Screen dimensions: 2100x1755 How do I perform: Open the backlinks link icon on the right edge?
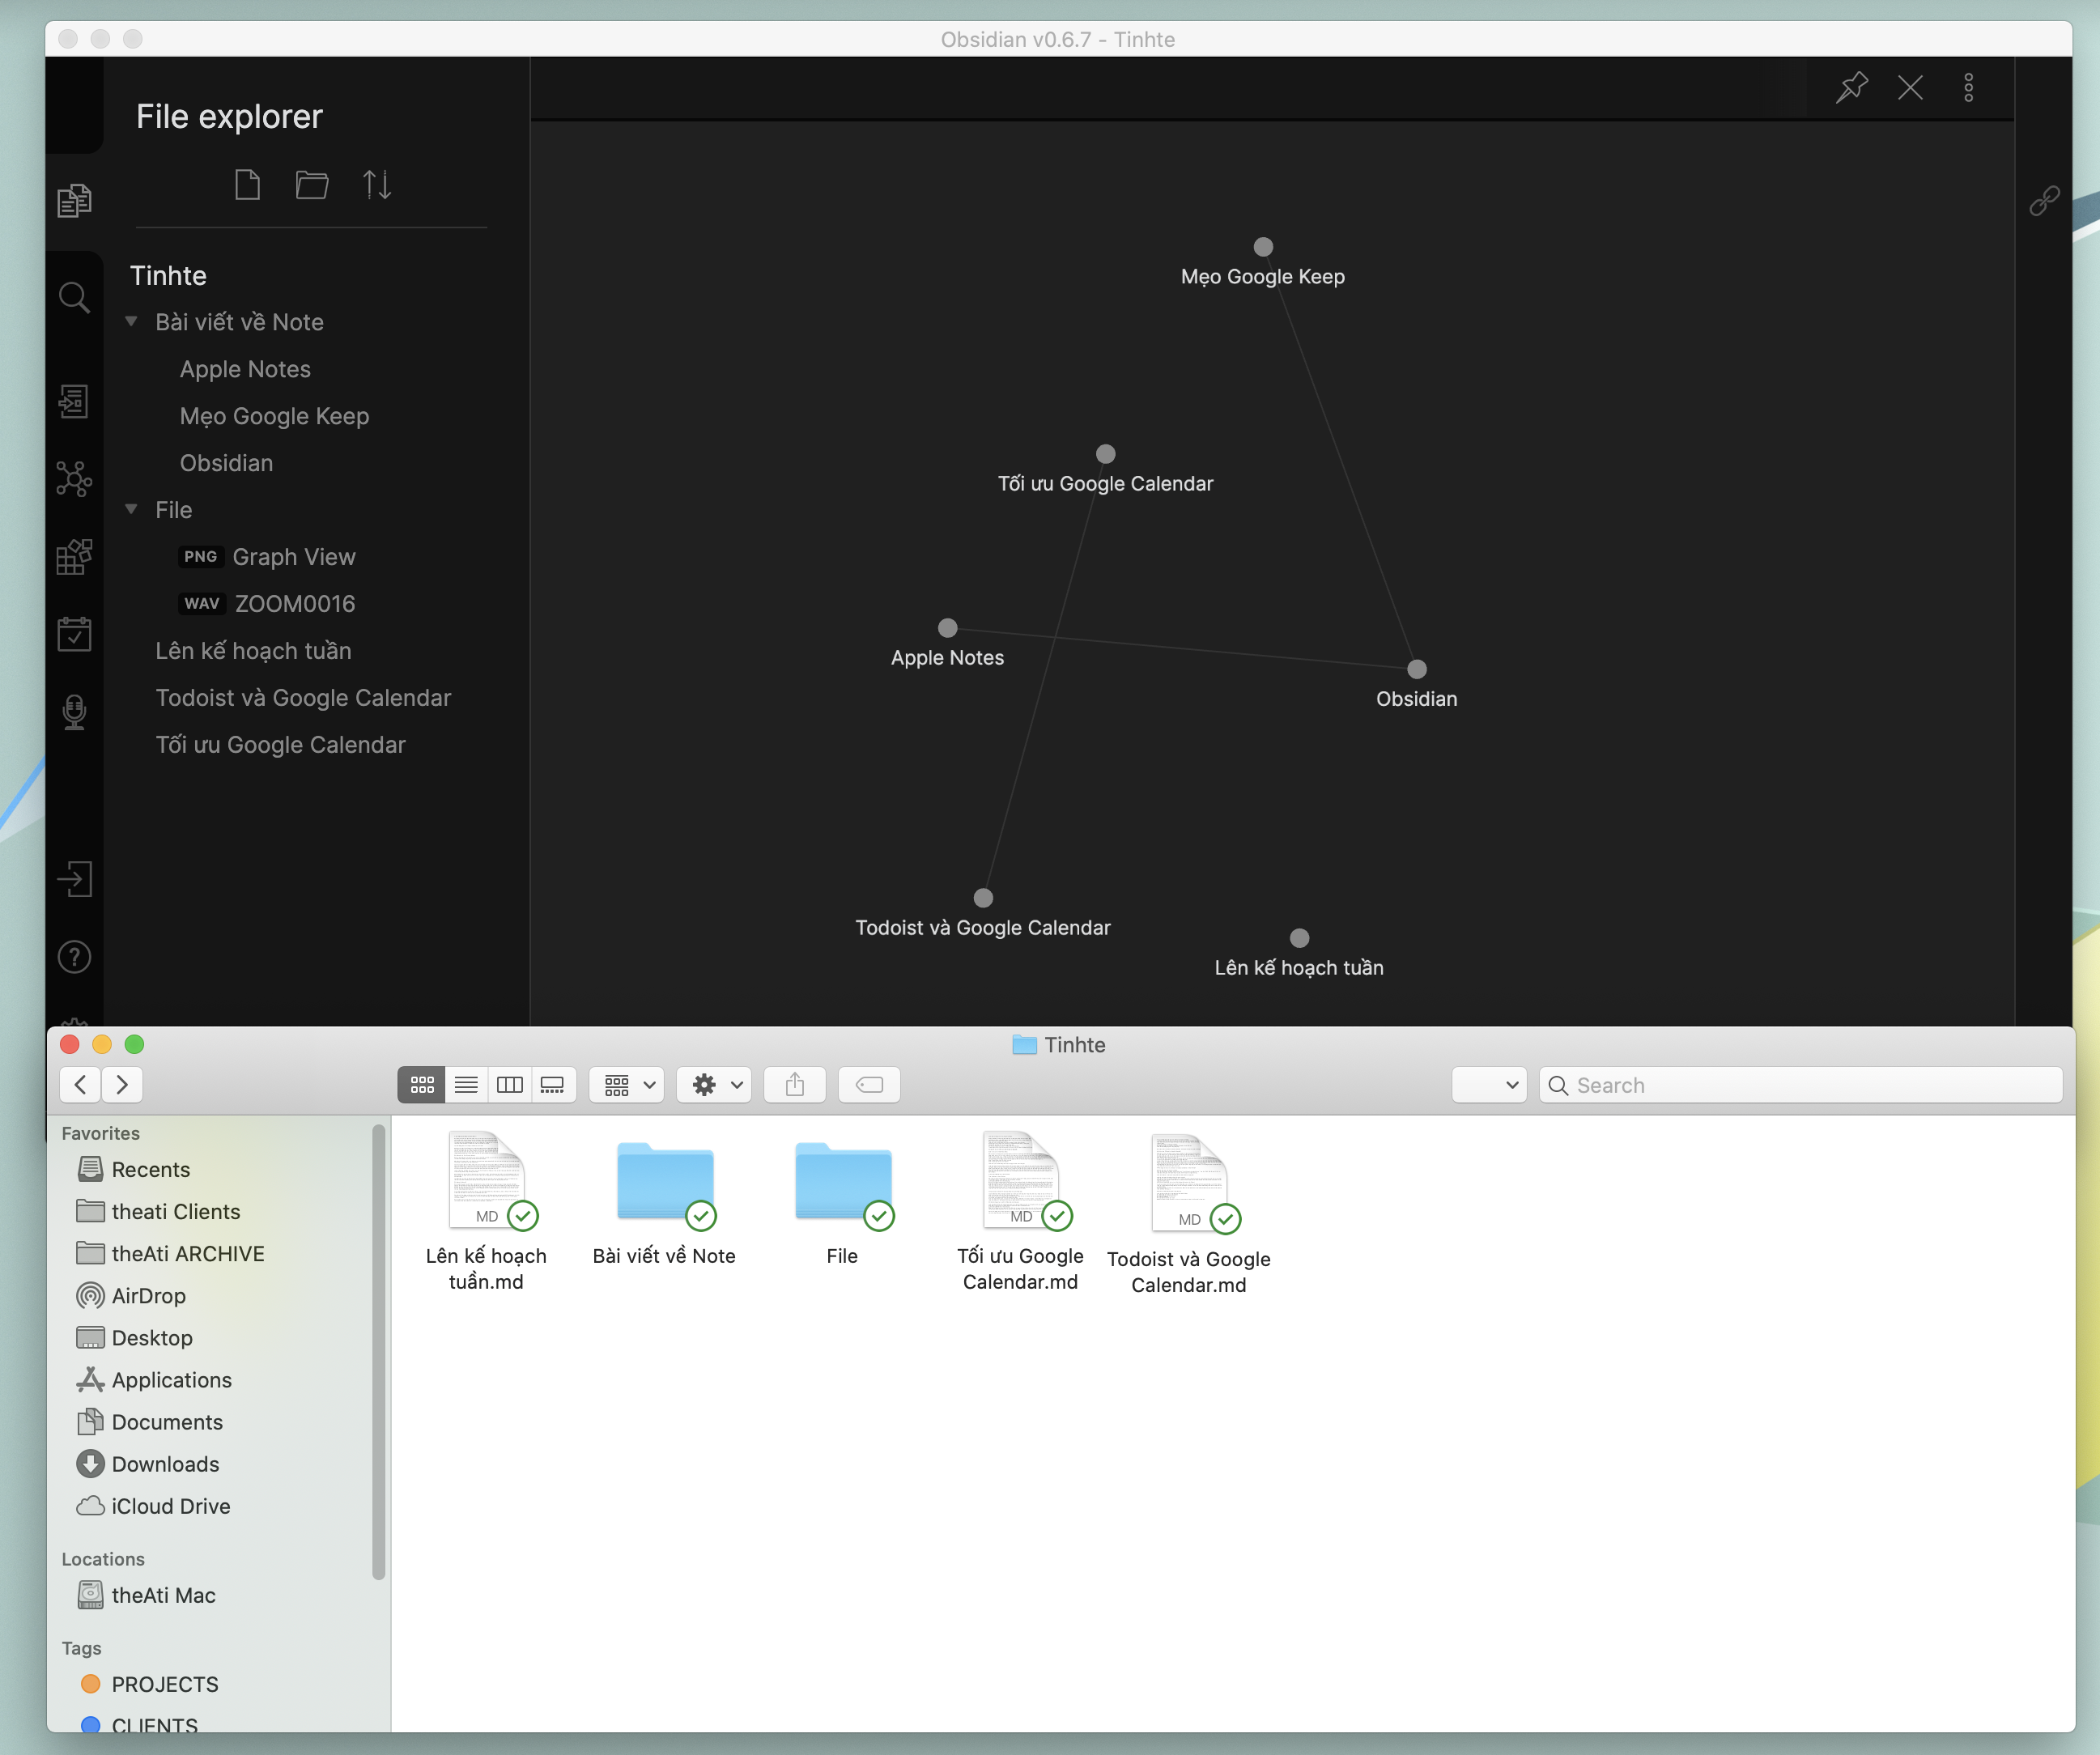coord(2044,201)
